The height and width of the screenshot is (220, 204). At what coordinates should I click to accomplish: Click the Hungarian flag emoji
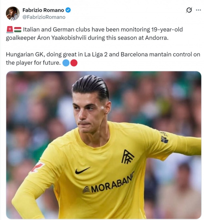point(18,30)
